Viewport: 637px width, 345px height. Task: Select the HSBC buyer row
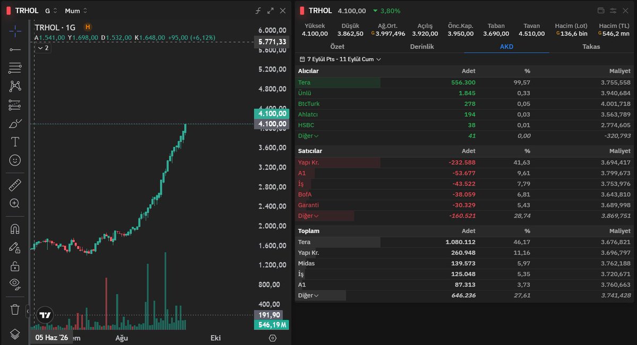(464, 125)
